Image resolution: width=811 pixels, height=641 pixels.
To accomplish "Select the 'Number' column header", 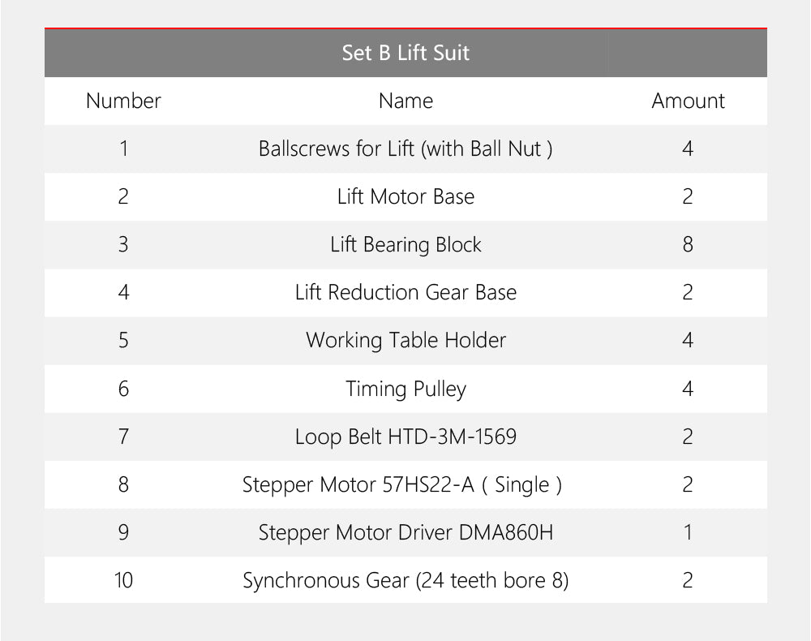I will pos(123,101).
